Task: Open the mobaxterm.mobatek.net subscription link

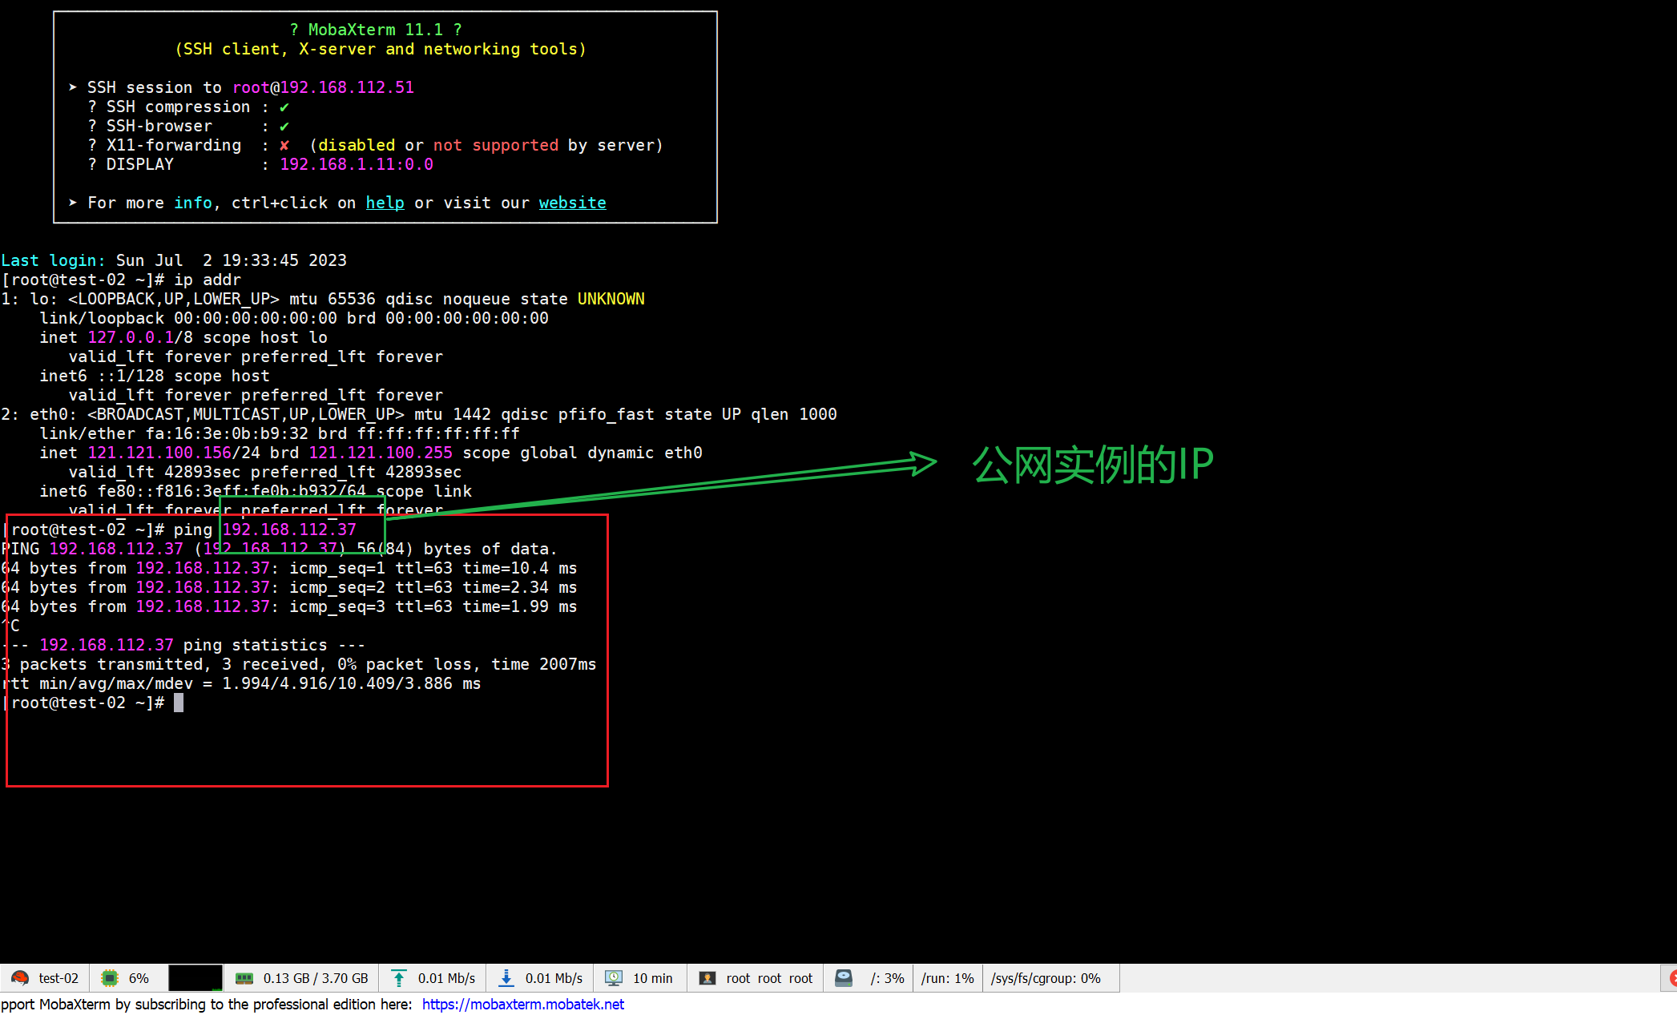Action: pos(522,1004)
